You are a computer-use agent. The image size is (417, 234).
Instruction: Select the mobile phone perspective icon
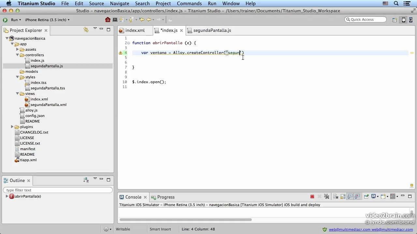(404, 20)
